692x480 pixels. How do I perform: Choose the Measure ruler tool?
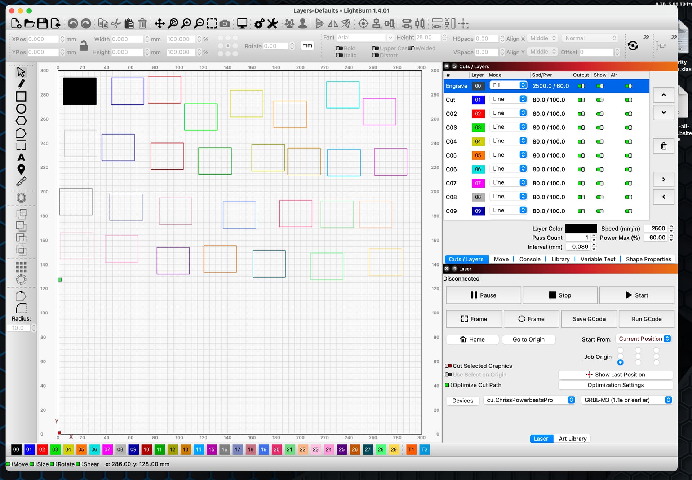[21, 182]
